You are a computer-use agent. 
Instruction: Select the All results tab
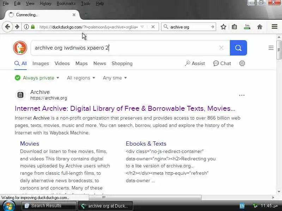pos(20,64)
